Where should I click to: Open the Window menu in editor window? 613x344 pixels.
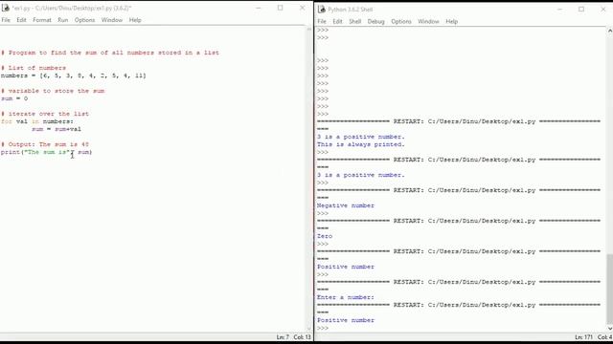(x=112, y=20)
